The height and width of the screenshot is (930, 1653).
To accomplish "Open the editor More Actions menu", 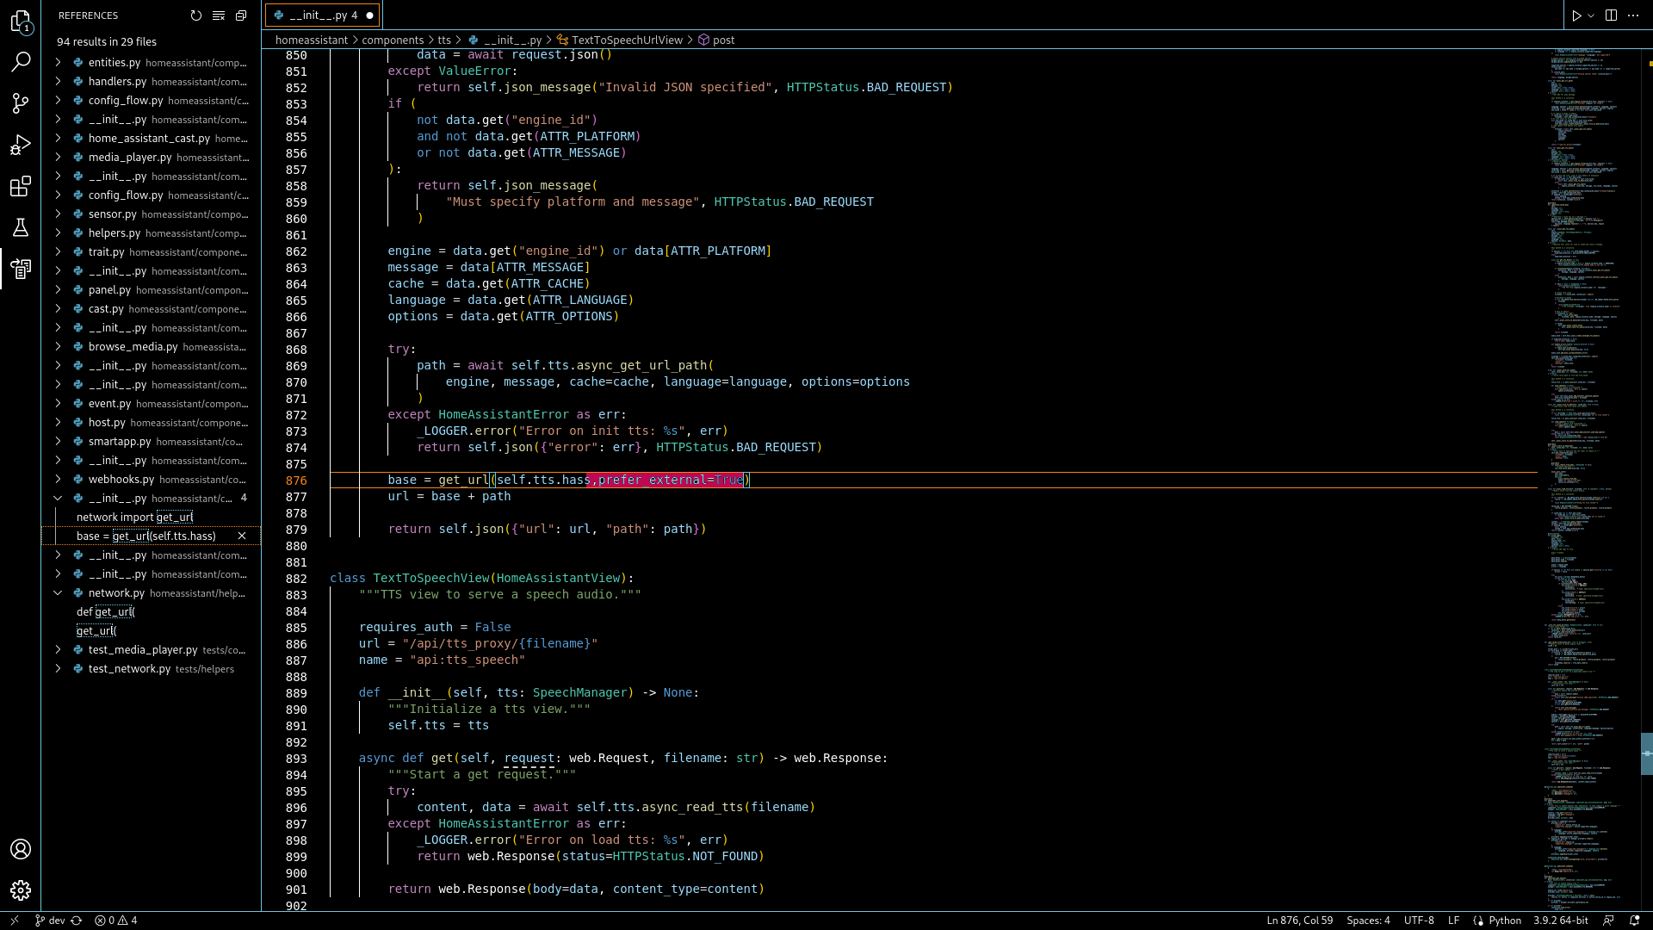I will point(1634,15).
